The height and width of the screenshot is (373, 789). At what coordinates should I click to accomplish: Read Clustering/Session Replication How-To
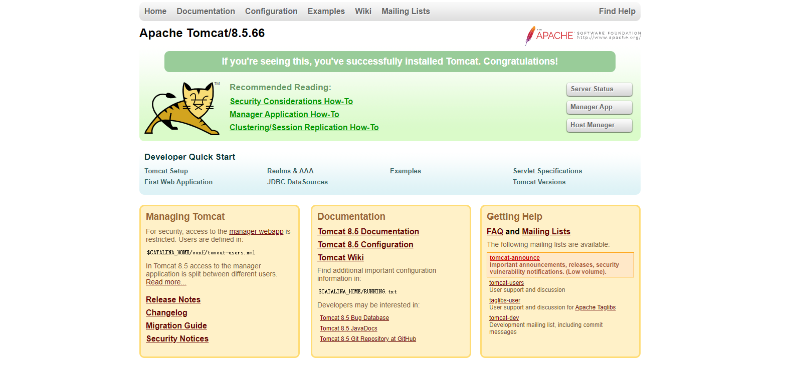click(304, 127)
